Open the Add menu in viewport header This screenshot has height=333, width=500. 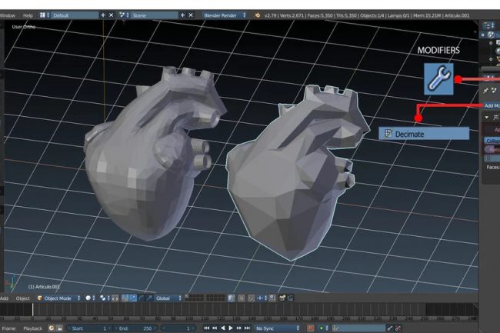pyautogui.click(x=4, y=298)
